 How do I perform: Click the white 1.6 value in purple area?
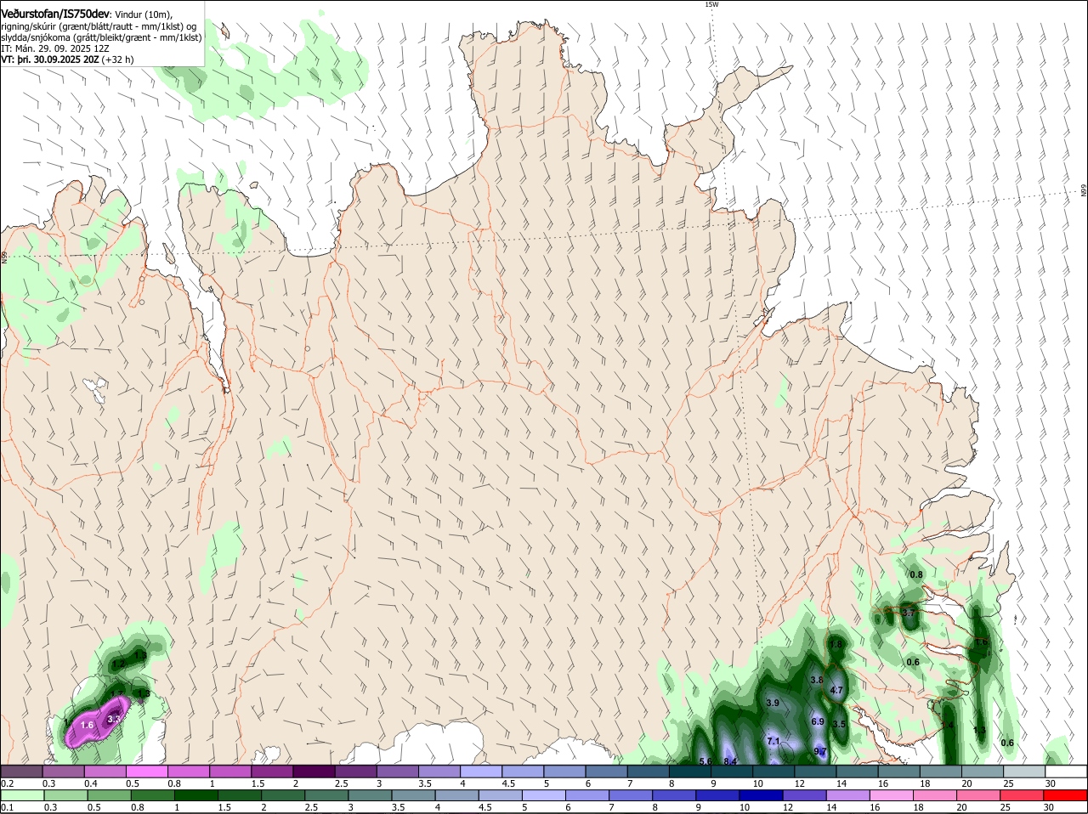(87, 725)
